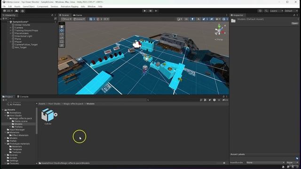Open the increment snapping dropdown
The height and width of the screenshot is (169, 301).
coord(106,19)
